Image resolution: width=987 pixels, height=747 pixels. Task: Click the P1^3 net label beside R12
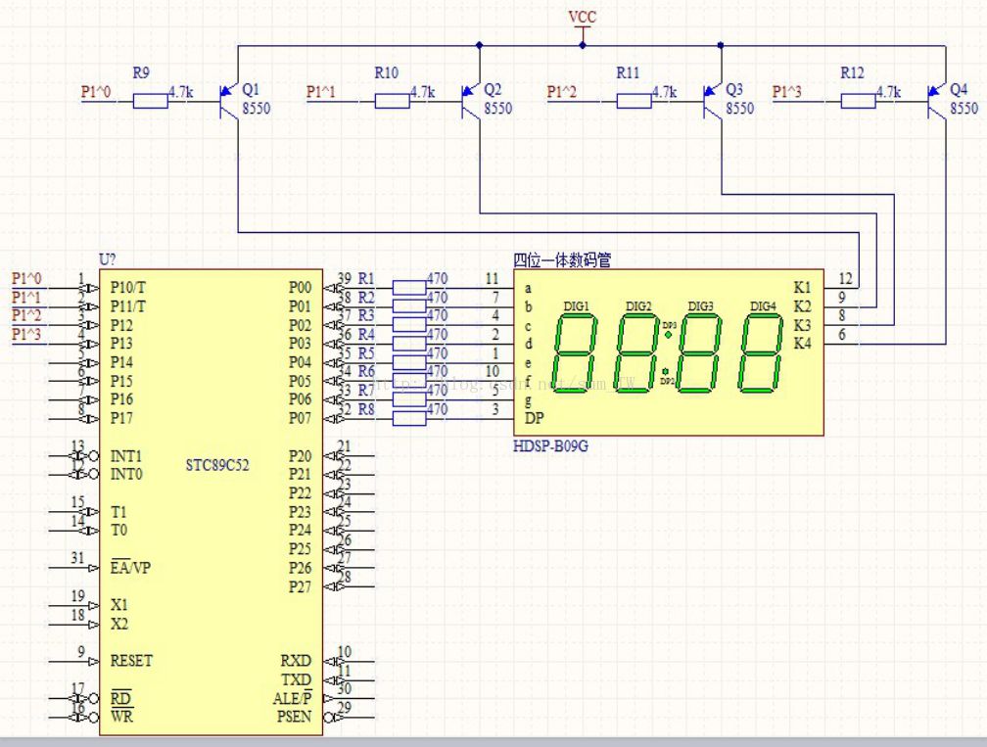pyautogui.click(x=787, y=92)
